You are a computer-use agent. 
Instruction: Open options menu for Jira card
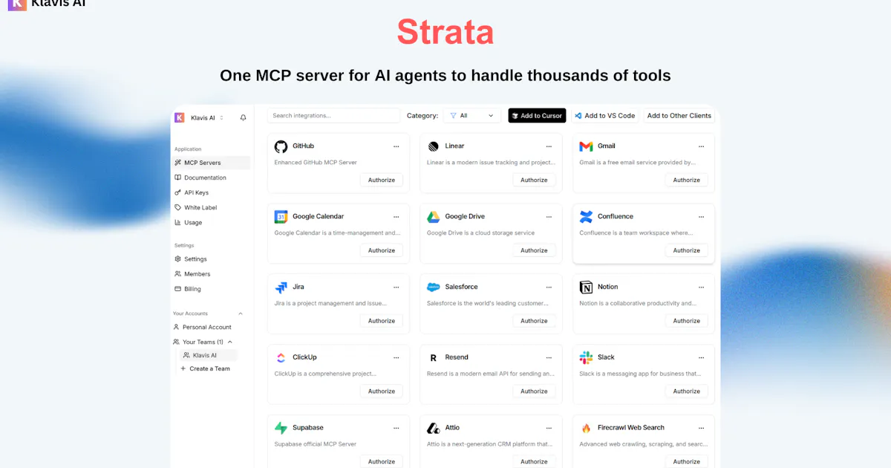click(x=396, y=287)
